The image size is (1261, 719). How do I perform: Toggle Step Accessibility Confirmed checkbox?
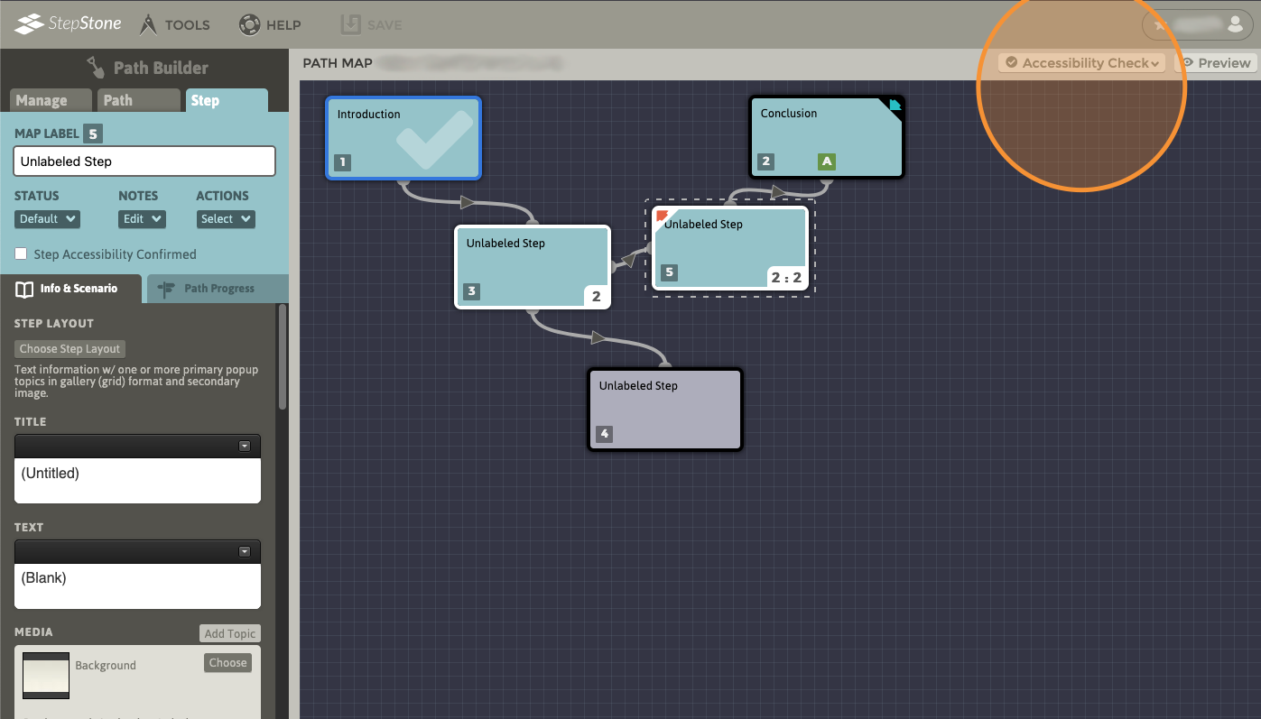coord(21,254)
